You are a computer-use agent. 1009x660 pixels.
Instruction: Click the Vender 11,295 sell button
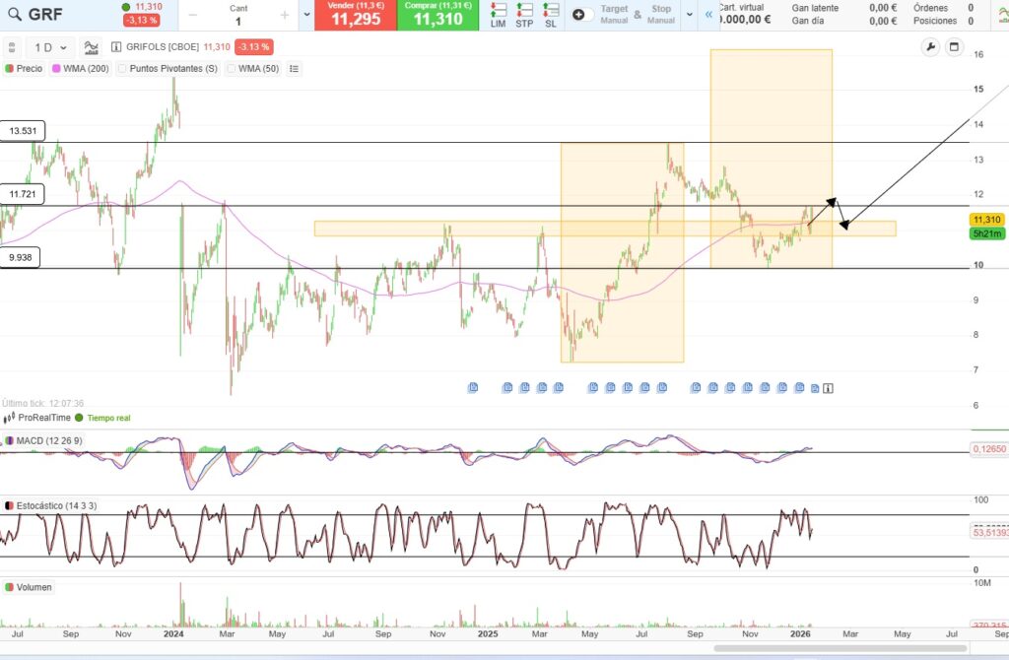[355, 15]
